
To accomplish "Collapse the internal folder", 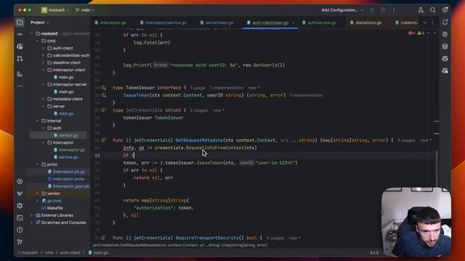I will tap(38, 121).
